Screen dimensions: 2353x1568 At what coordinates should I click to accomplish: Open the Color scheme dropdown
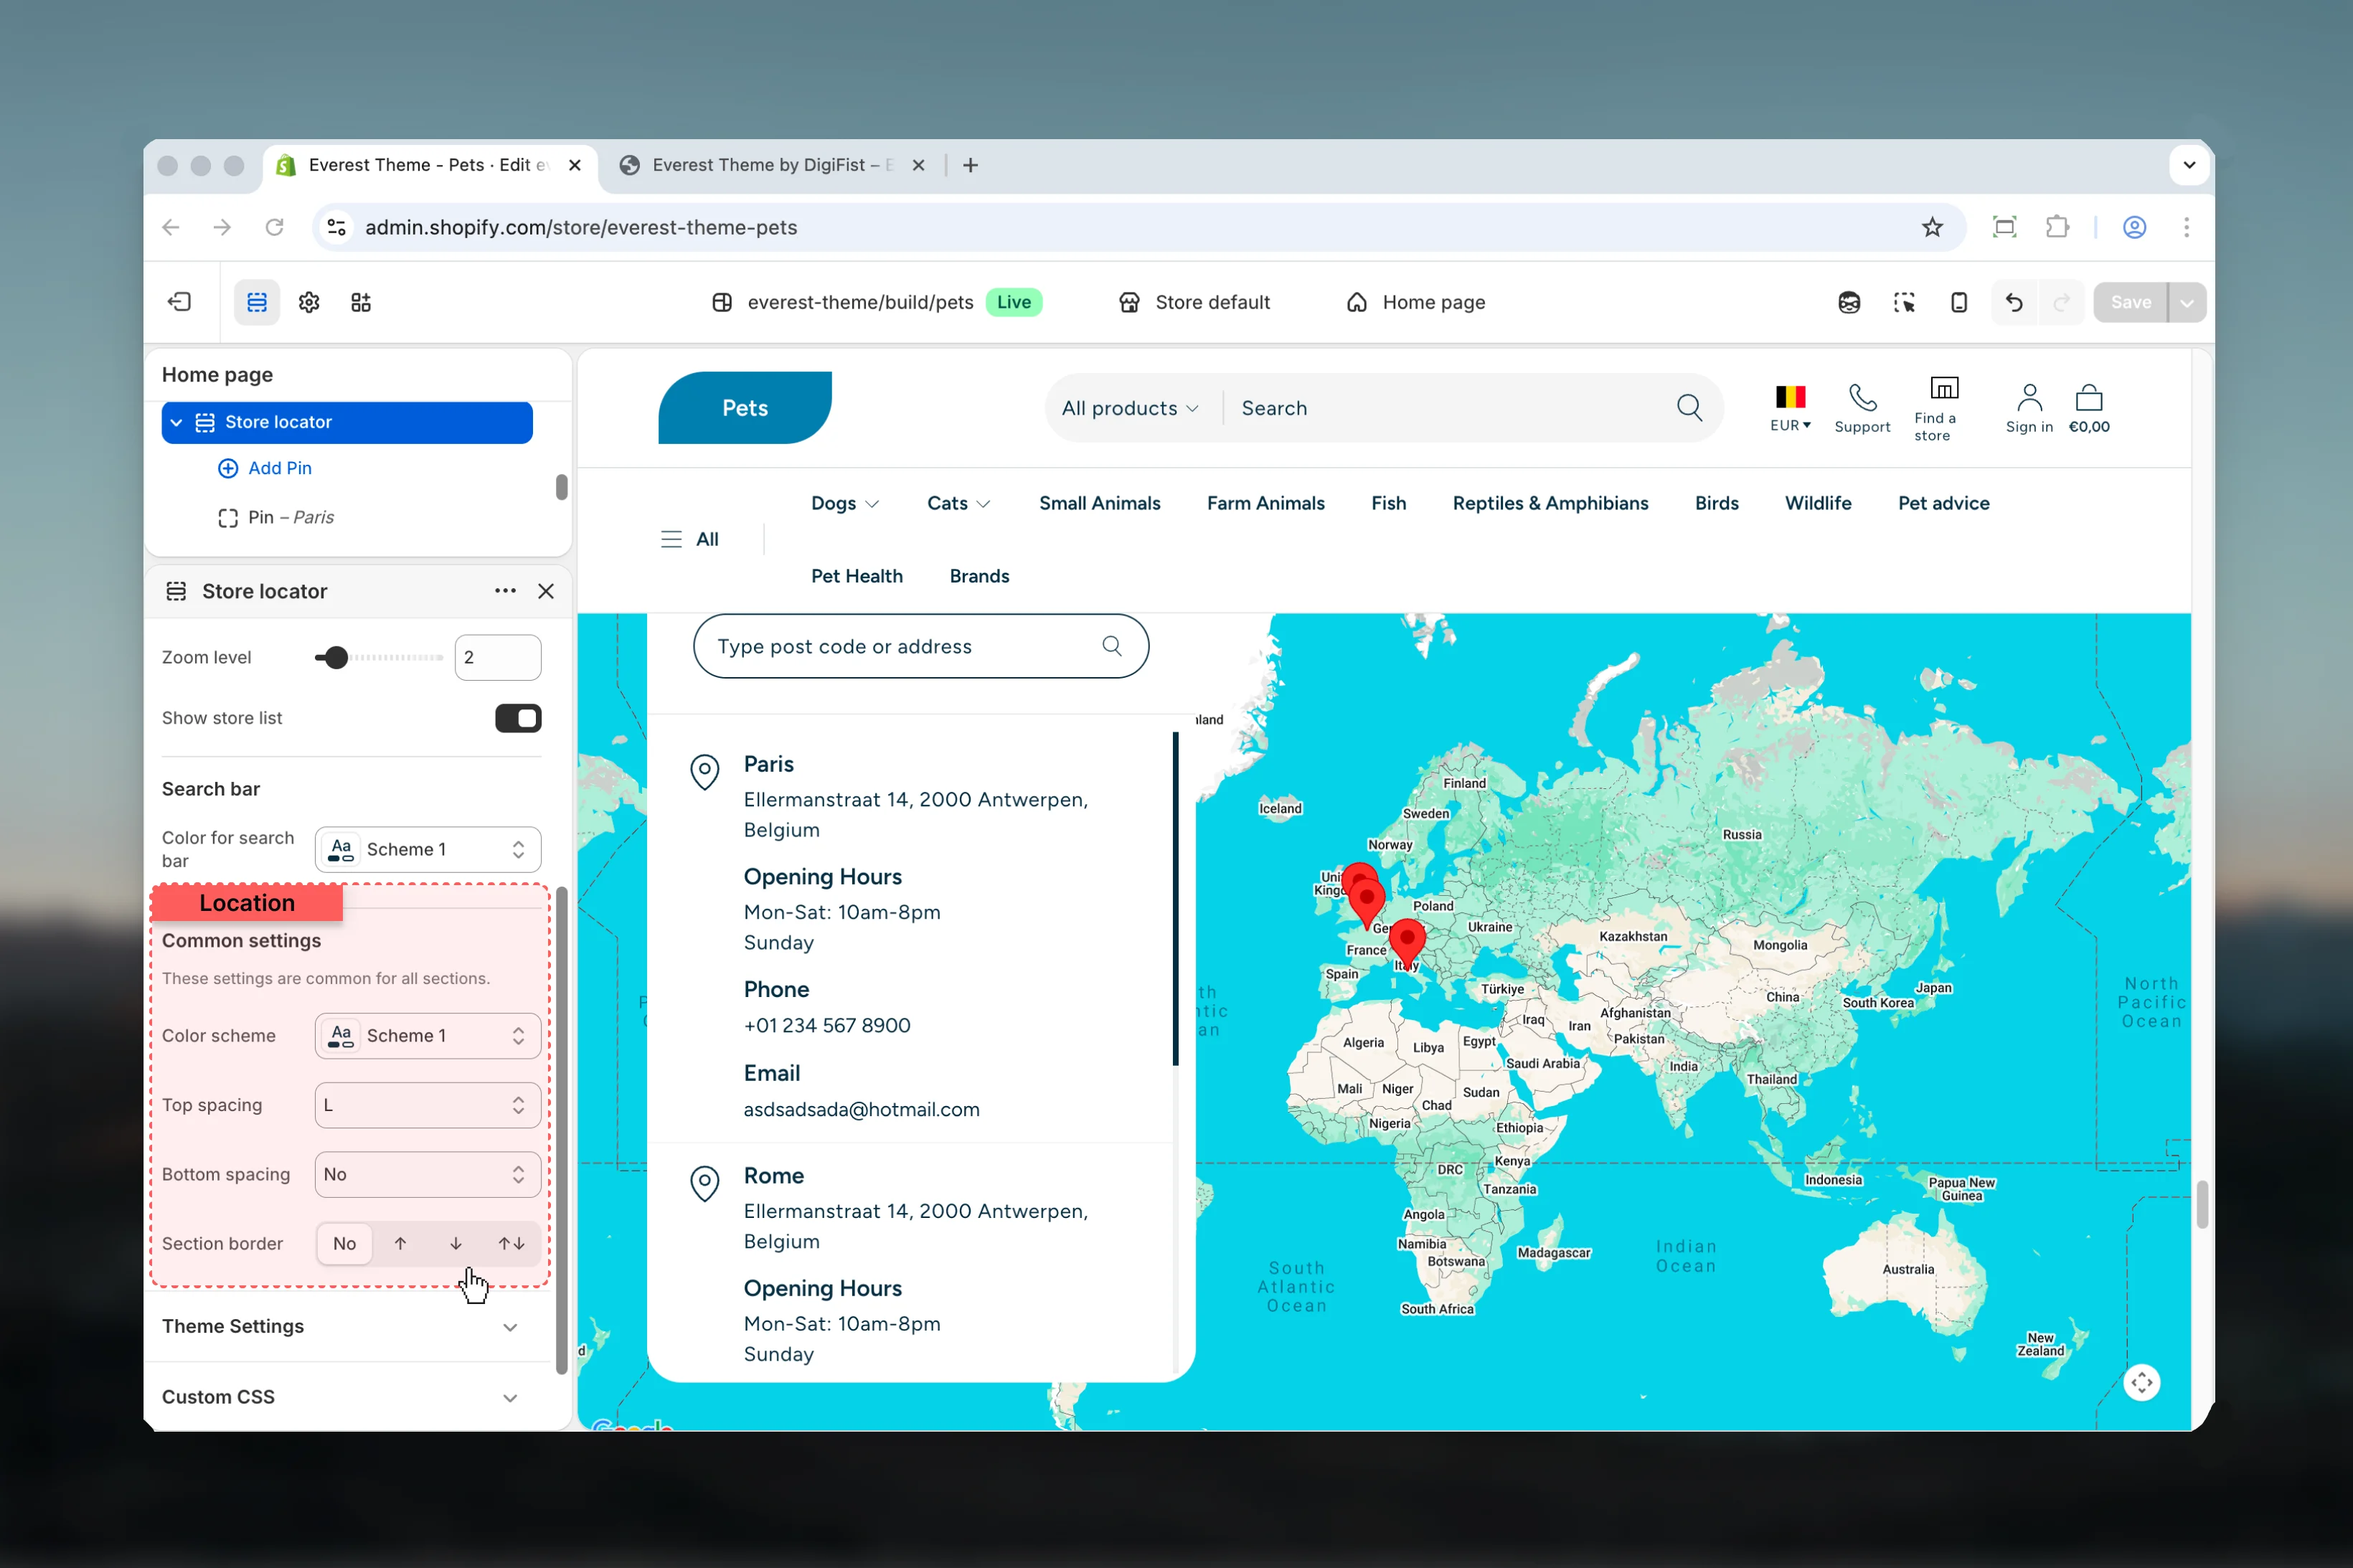tap(428, 1035)
